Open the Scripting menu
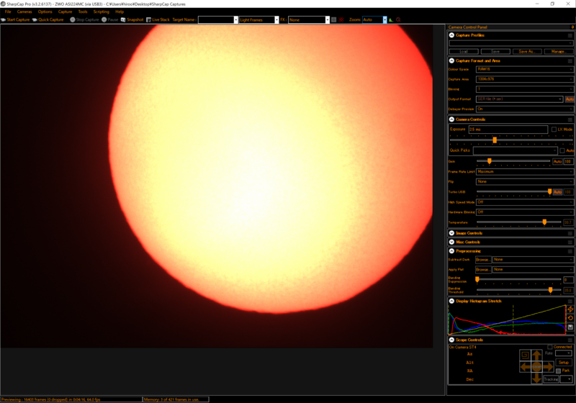 coord(102,12)
